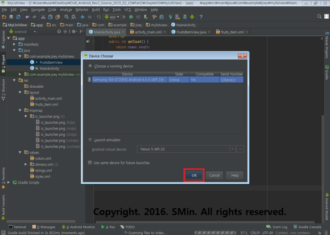Open the Navigate menu

click(x=38, y=10)
